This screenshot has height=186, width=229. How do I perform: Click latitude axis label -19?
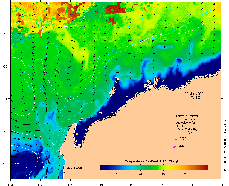[x=5, y=34]
